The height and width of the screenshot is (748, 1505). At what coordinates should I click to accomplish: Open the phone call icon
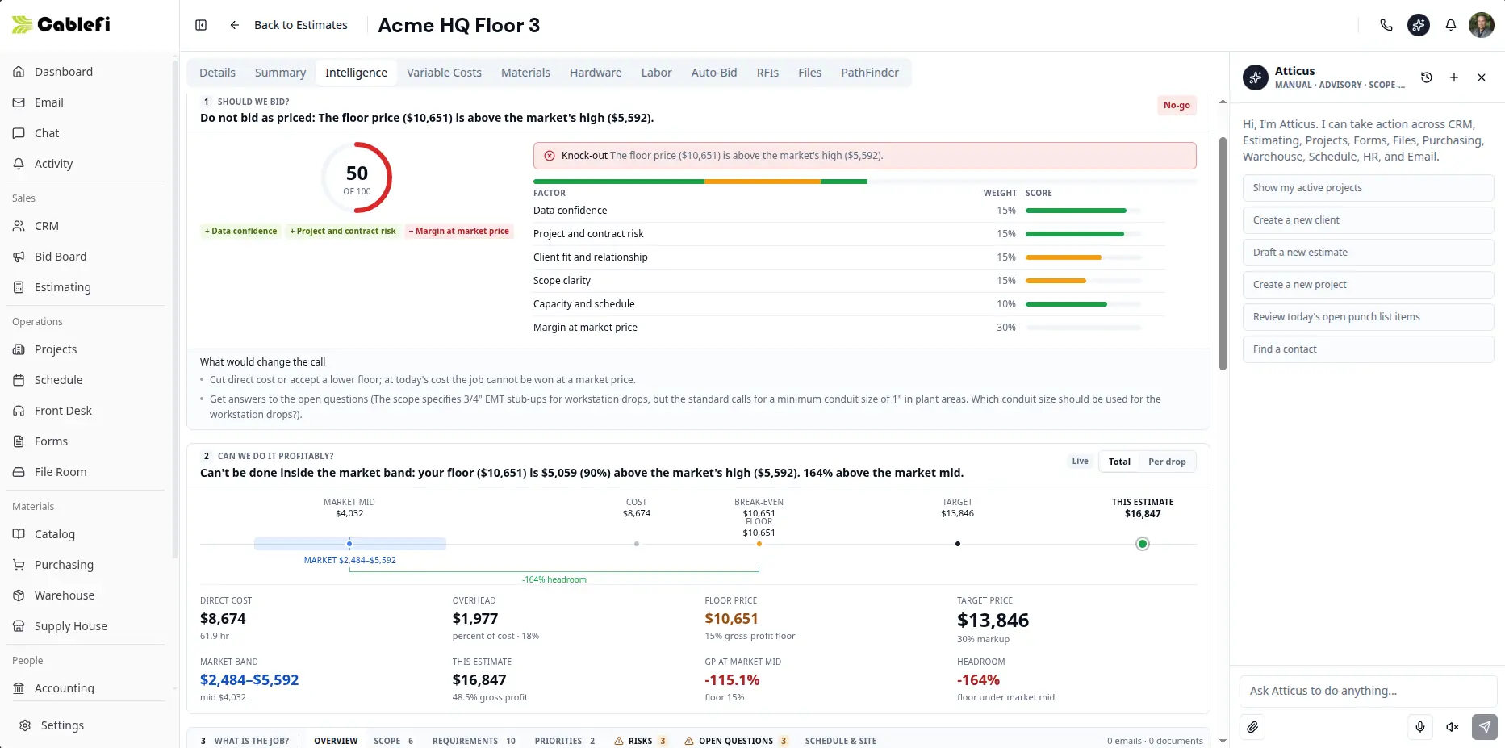(1386, 25)
